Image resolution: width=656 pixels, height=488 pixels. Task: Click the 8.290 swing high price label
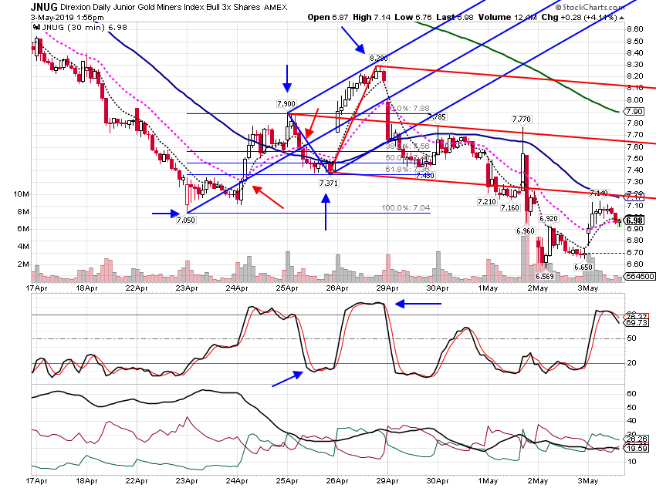point(379,58)
